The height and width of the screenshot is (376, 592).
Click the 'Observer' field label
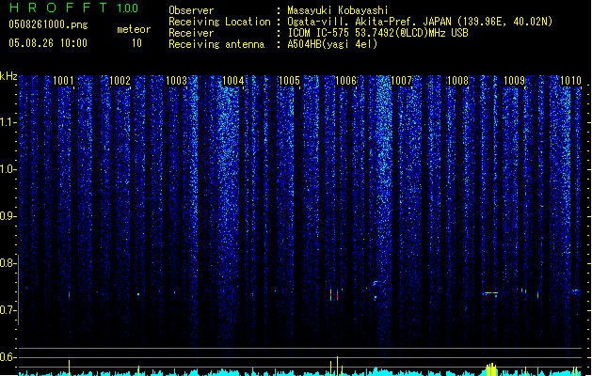tap(191, 10)
